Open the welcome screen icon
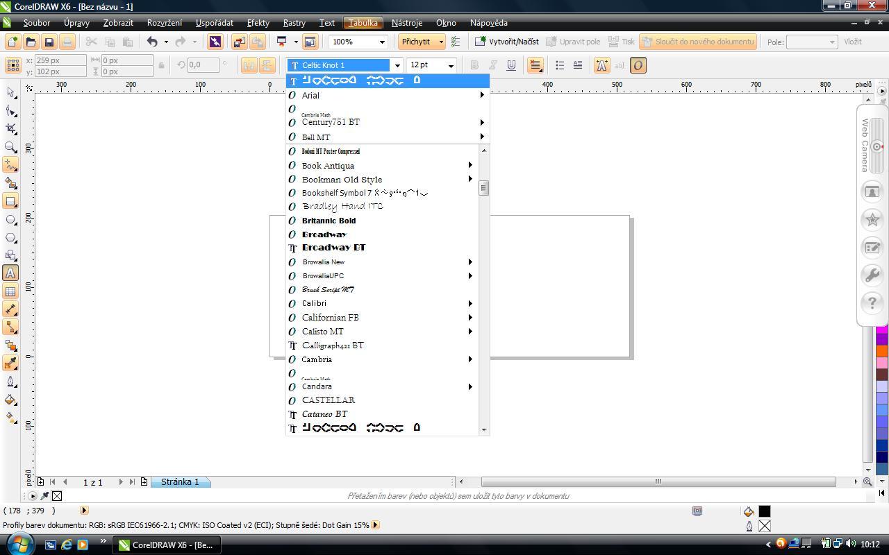The height and width of the screenshot is (555, 889). click(x=310, y=42)
